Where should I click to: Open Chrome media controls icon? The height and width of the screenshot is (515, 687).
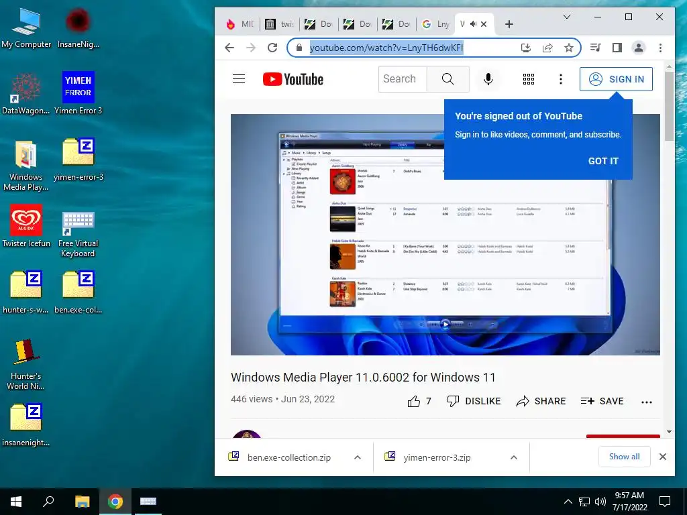pos(596,48)
